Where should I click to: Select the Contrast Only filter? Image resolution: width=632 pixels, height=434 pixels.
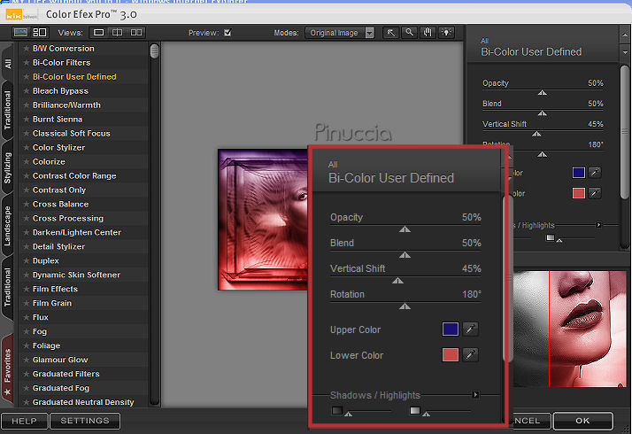[x=58, y=190]
